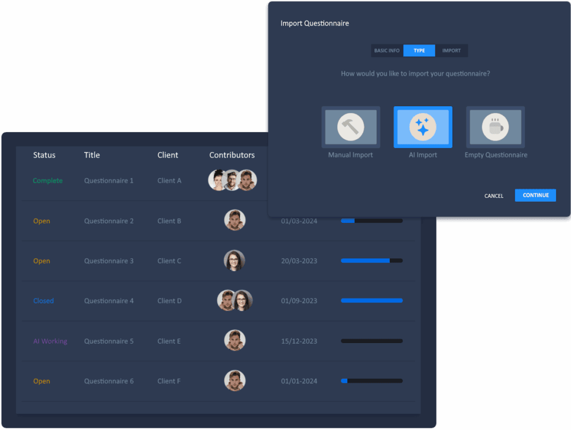The width and height of the screenshot is (571, 430).
Task: Open Questionnaire 3 title
Action: 109,261
